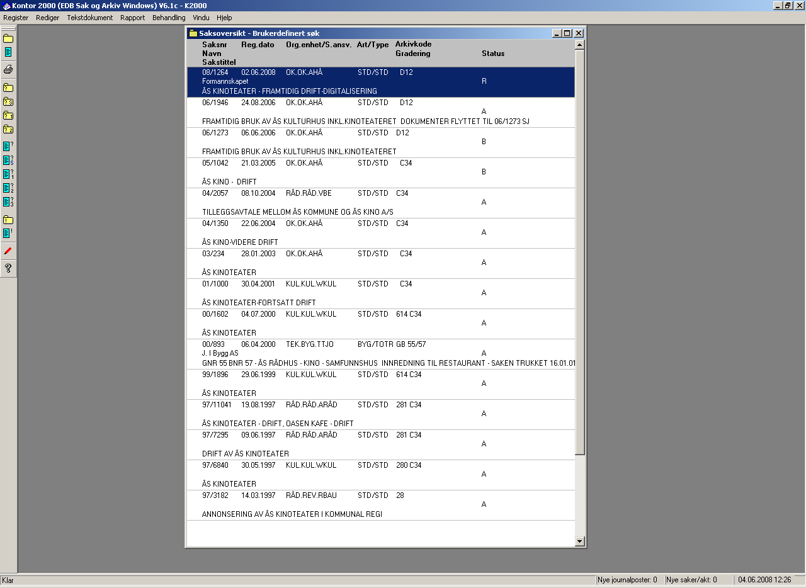Select case 97/7295 DRIFT AV ÅS KINOTEATER
Screen dimensions: 806x588
(x=381, y=444)
